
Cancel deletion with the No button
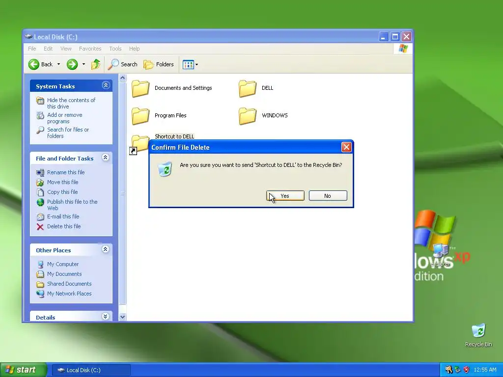pyautogui.click(x=328, y=196)
